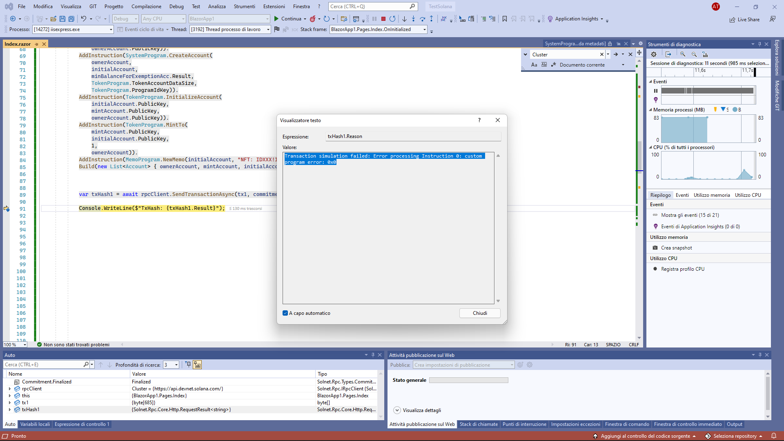Click the Save icon in the toolbar
The image size is (784, 441).
62,19
